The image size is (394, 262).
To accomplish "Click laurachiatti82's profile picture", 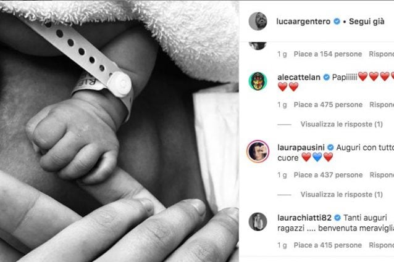I will pos(258,222).
